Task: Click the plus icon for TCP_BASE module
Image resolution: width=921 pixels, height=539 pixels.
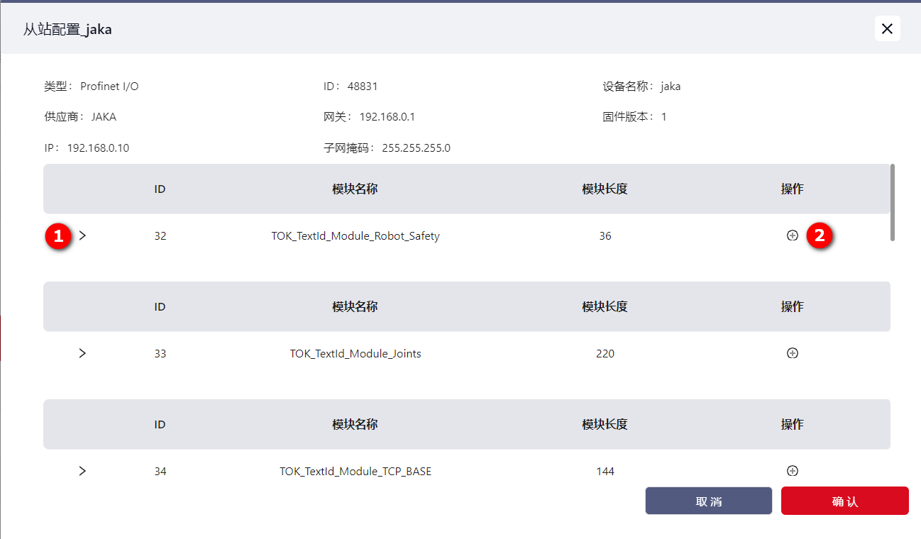Action: [793, 471]
